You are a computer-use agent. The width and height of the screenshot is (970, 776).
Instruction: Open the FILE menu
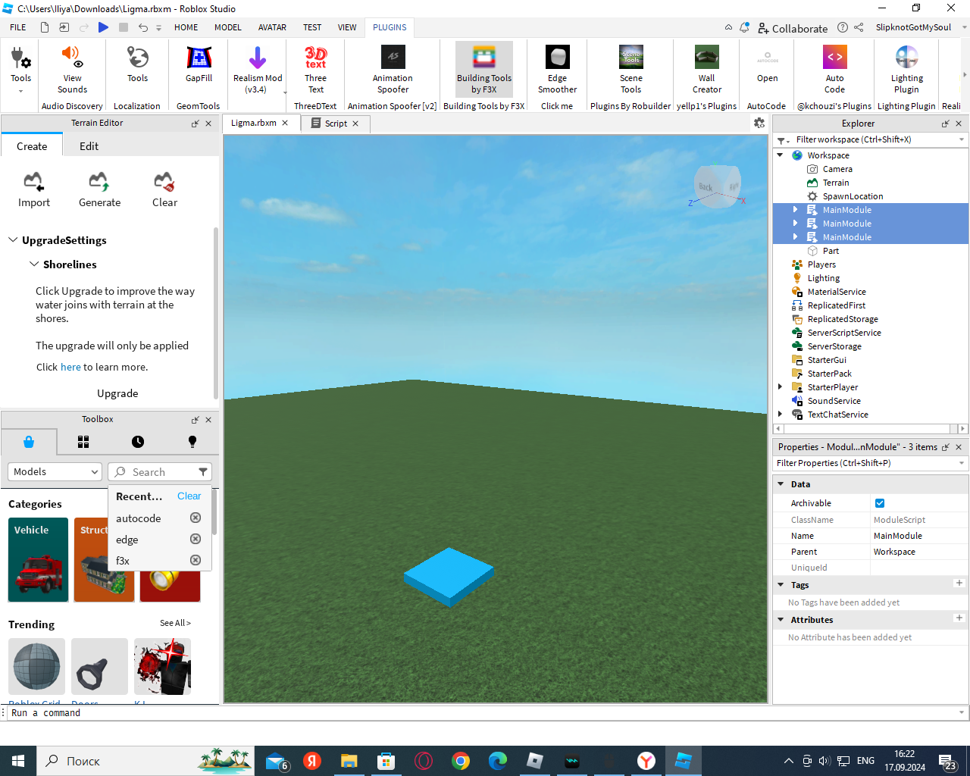point(18,27)
